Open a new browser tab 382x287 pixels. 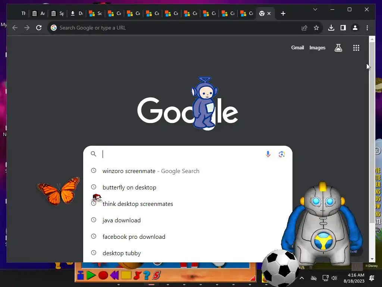click(283, 13)
